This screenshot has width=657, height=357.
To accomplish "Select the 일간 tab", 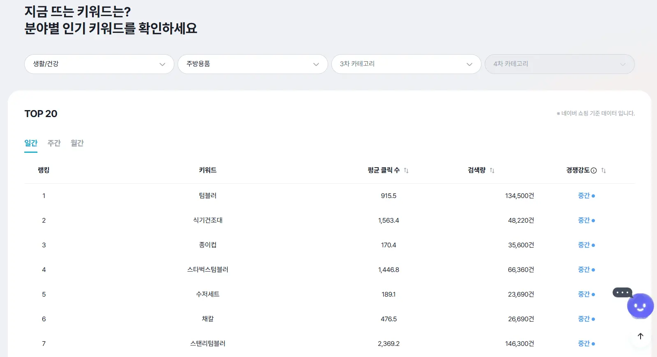I will click(x=31, y=143).
